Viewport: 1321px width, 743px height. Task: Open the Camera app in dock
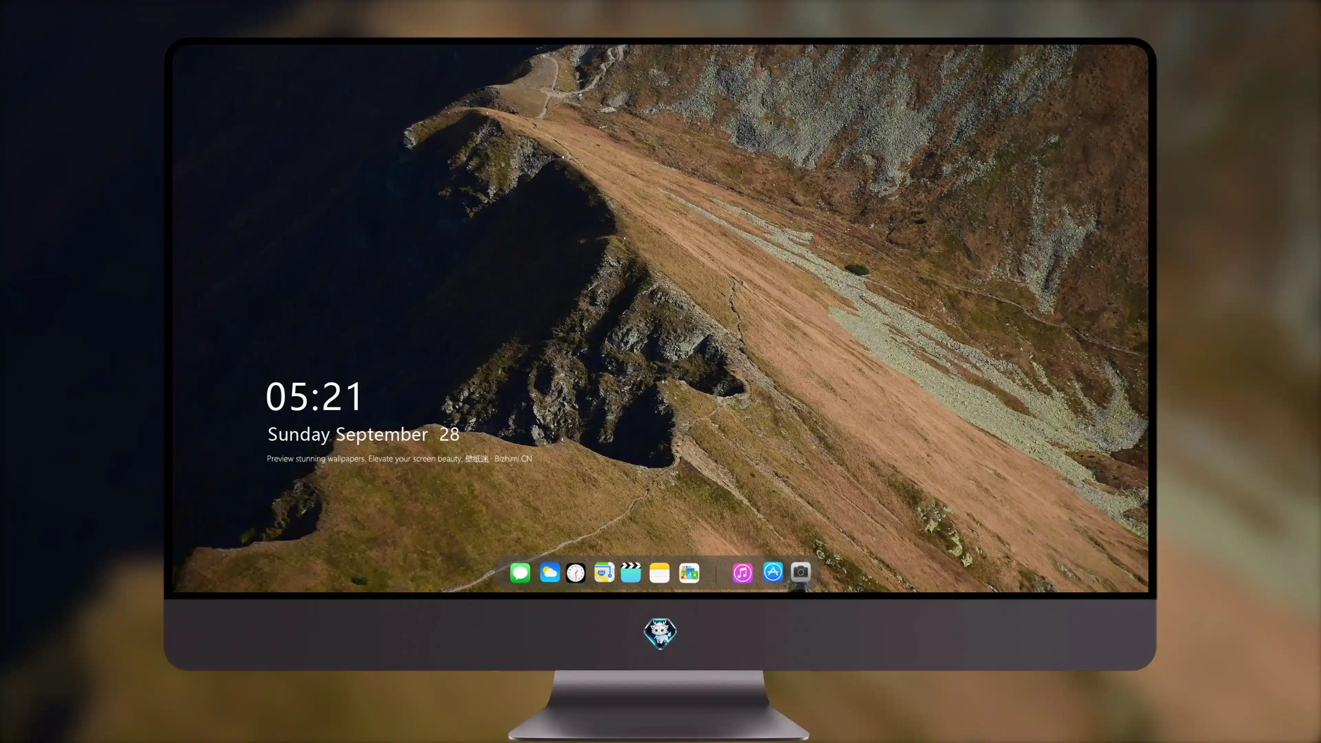click(801, 572)
